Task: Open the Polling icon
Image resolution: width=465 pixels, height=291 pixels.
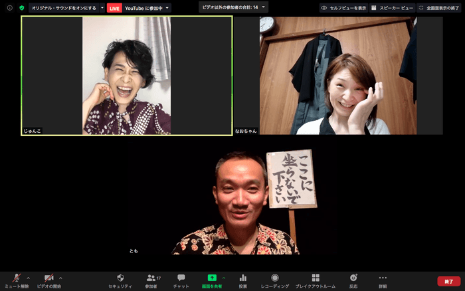Action: click(x=242, y=280)
